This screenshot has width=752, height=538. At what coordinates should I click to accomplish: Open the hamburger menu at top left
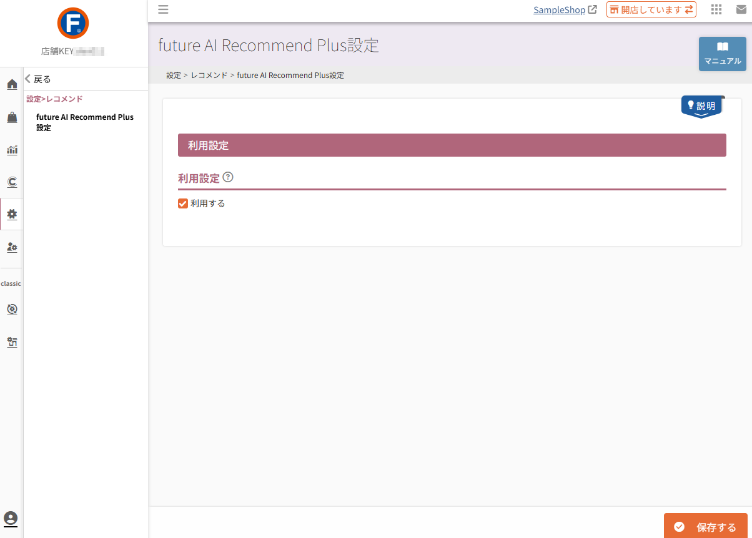(163, 9)
